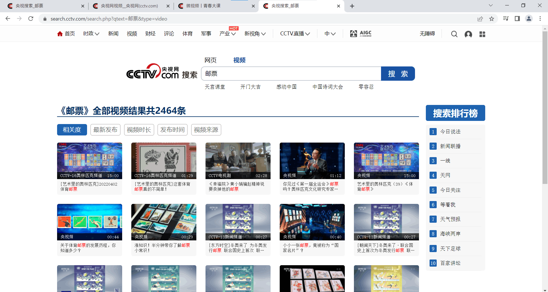Open the 财经 nav item
This screenshot has width=548, height=292.
[x=150, y=34]
